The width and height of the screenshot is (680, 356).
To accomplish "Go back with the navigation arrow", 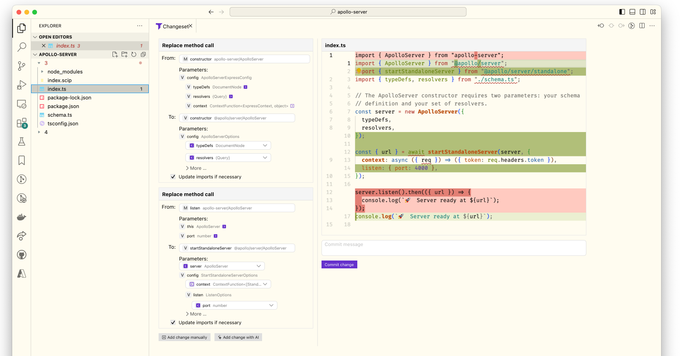I will 211,12.
